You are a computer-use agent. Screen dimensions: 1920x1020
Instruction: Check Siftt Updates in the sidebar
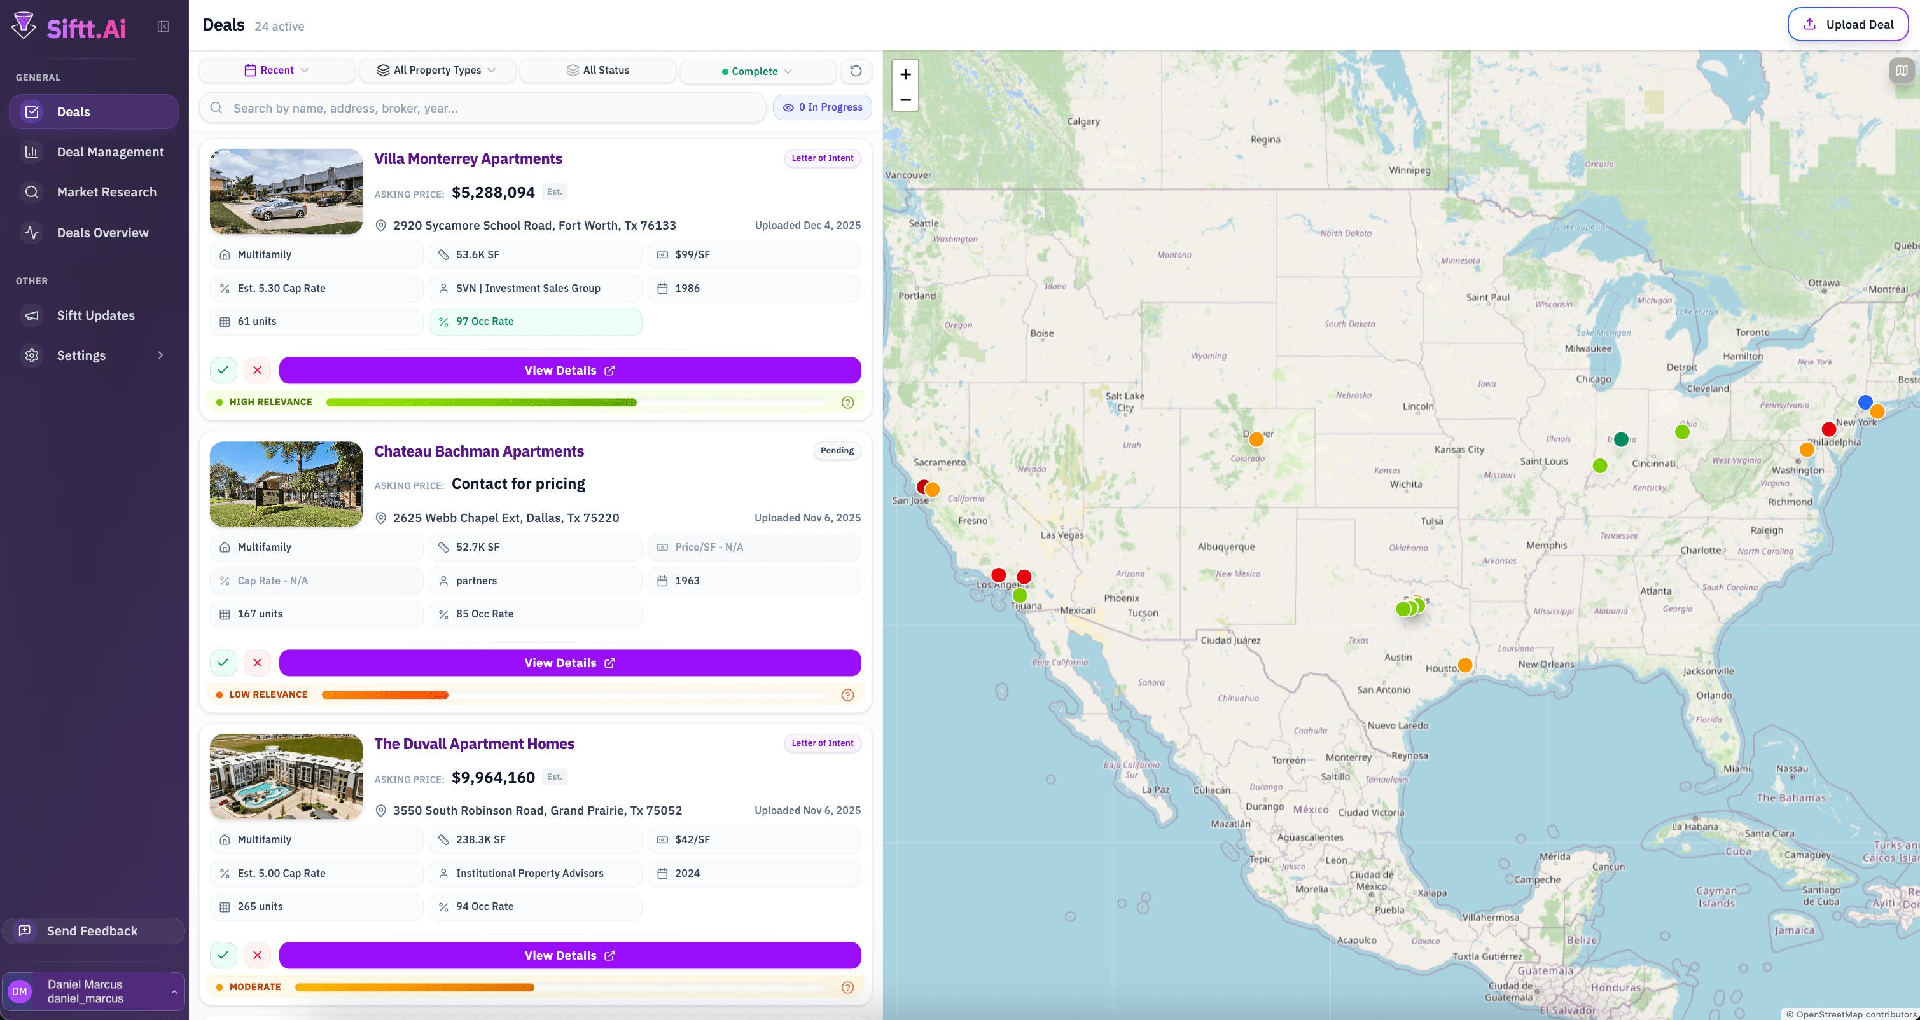click(95, 315)
